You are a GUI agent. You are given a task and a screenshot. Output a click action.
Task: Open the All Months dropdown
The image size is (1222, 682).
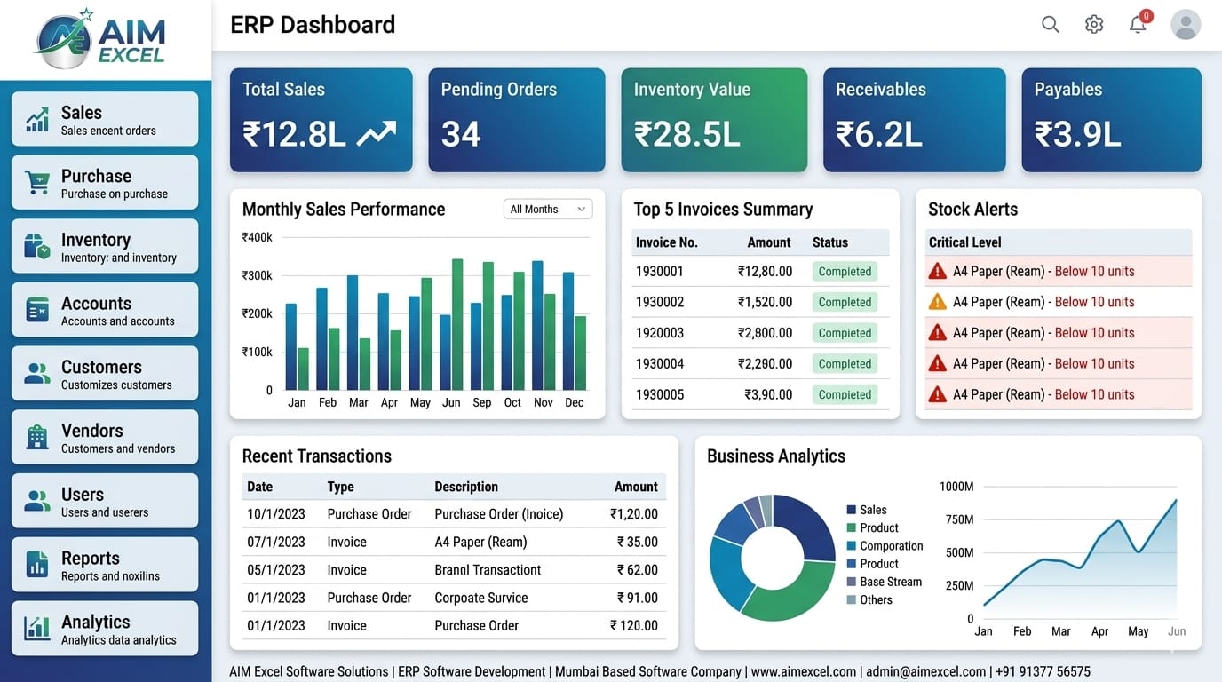[x=548, y=209]
